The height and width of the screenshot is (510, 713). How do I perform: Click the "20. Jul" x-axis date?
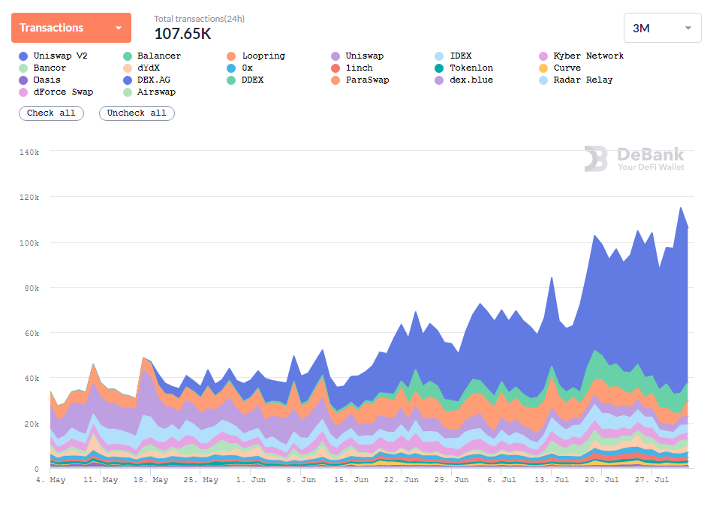(602, 479)
